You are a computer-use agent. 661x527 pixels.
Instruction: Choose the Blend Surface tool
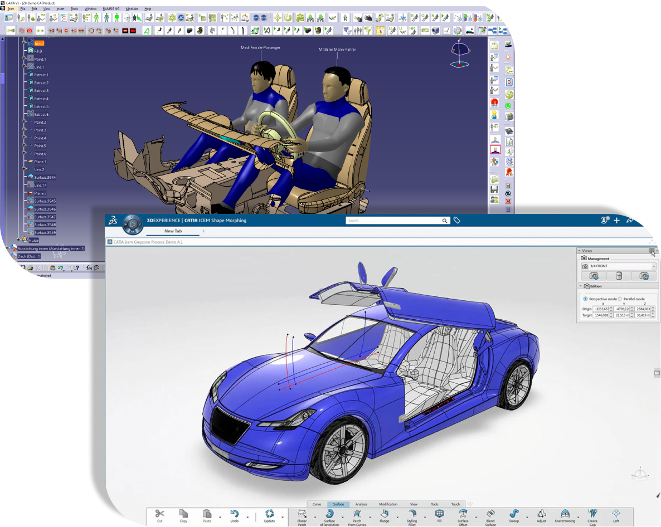tap(490, 516)
